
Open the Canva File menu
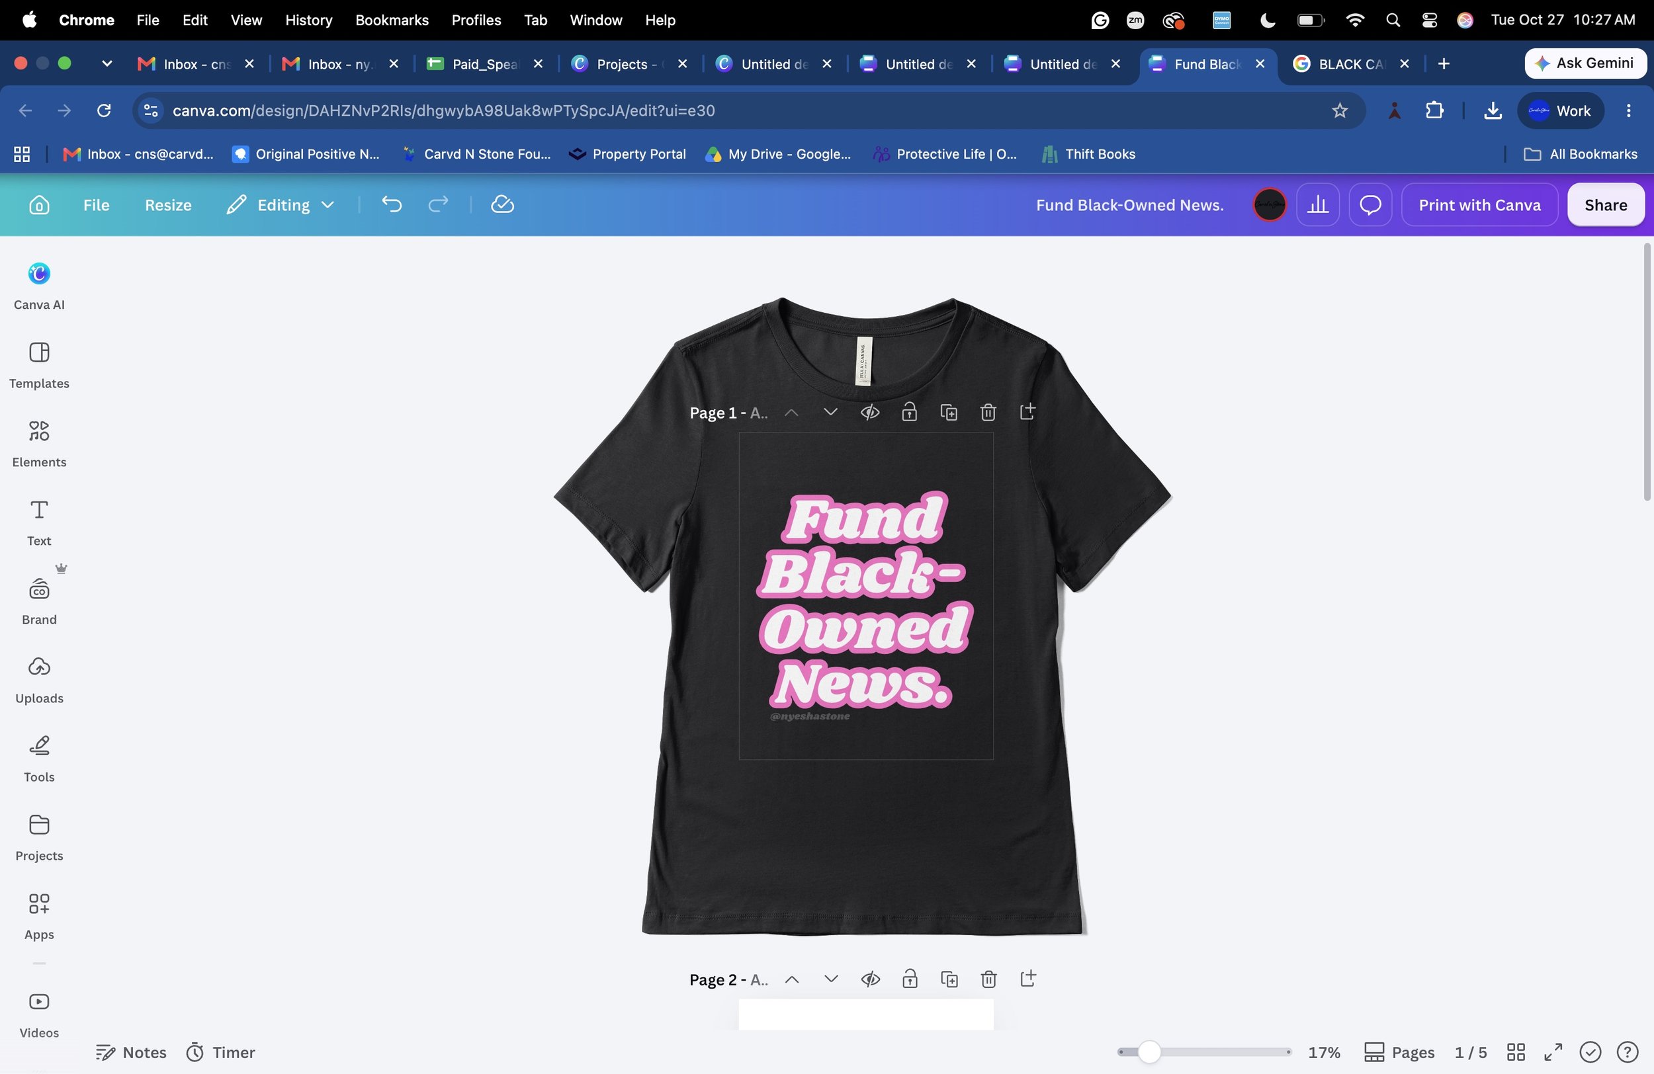(x=97, y=205)
